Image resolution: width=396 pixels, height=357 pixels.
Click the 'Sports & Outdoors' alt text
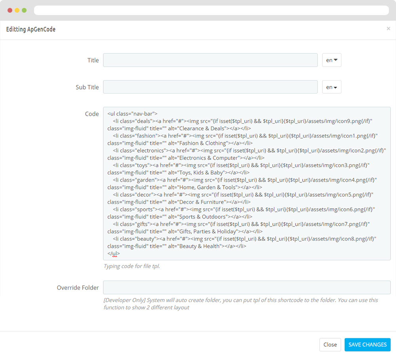tap(202, 217)
